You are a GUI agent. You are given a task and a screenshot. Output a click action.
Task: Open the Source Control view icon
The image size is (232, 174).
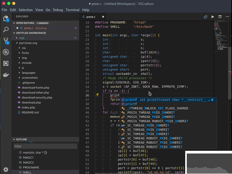[6, 41]
